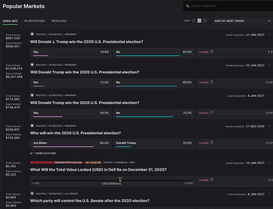The height and width of the screenshot is (209, 273).
Task: Open 'Who will win the 2020' market title
Action: pos(75,133)
